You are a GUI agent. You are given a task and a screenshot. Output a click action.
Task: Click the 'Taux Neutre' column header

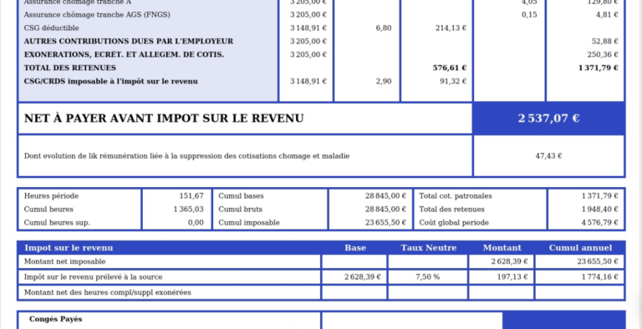429,248
